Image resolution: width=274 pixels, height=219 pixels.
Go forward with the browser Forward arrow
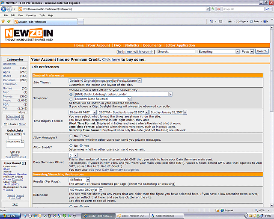click(10, 9)
